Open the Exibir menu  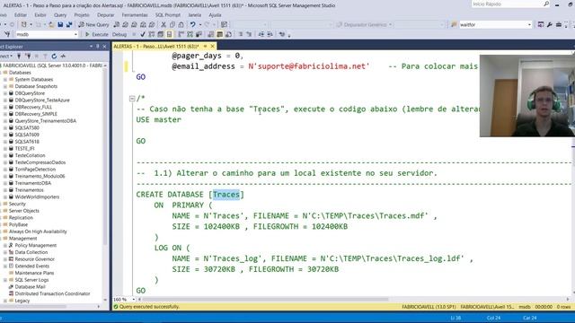tap(40, 15)
